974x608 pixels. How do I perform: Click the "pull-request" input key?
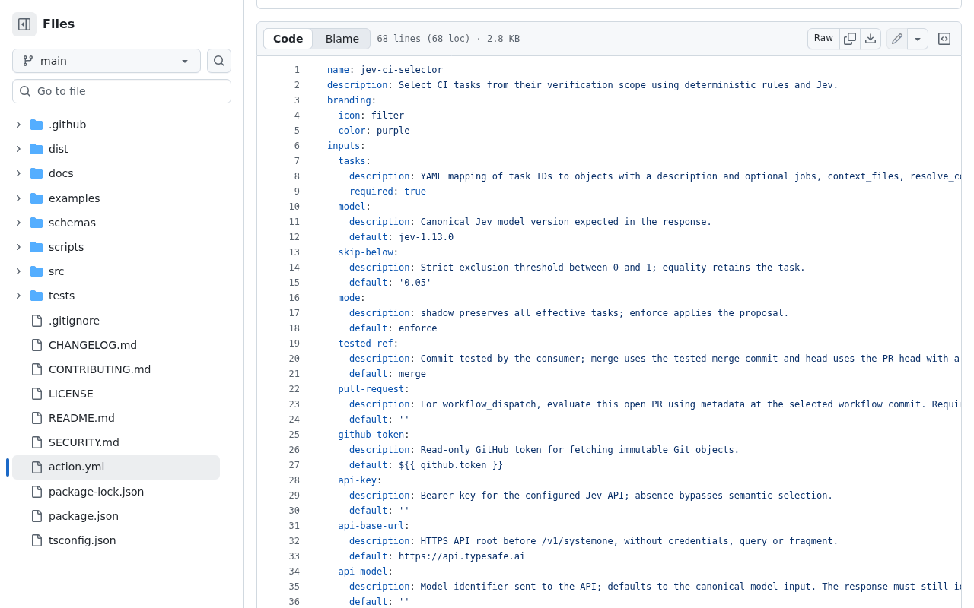point(371,389)
